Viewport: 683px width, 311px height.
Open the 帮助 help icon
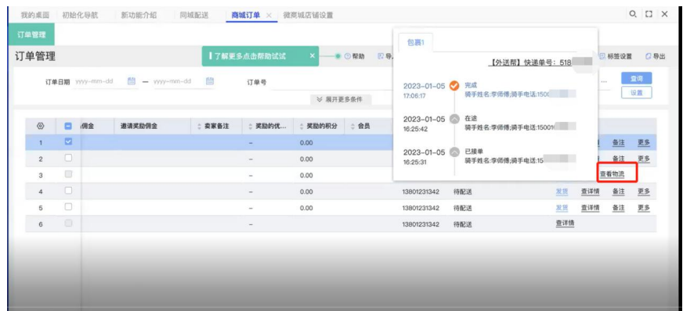[x=347, y=56]
